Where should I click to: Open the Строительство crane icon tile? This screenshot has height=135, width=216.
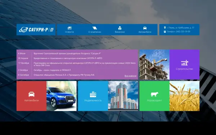[x=184, y=64]
